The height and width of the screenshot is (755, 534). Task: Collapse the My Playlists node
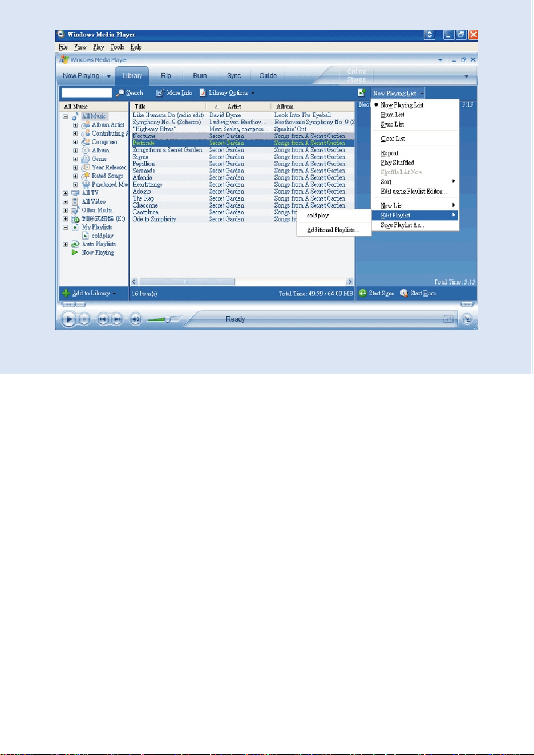[66, 228]
